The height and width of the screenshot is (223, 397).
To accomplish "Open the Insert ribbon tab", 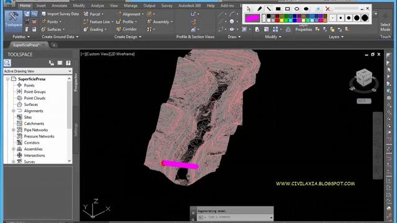I will click(41, 6).
